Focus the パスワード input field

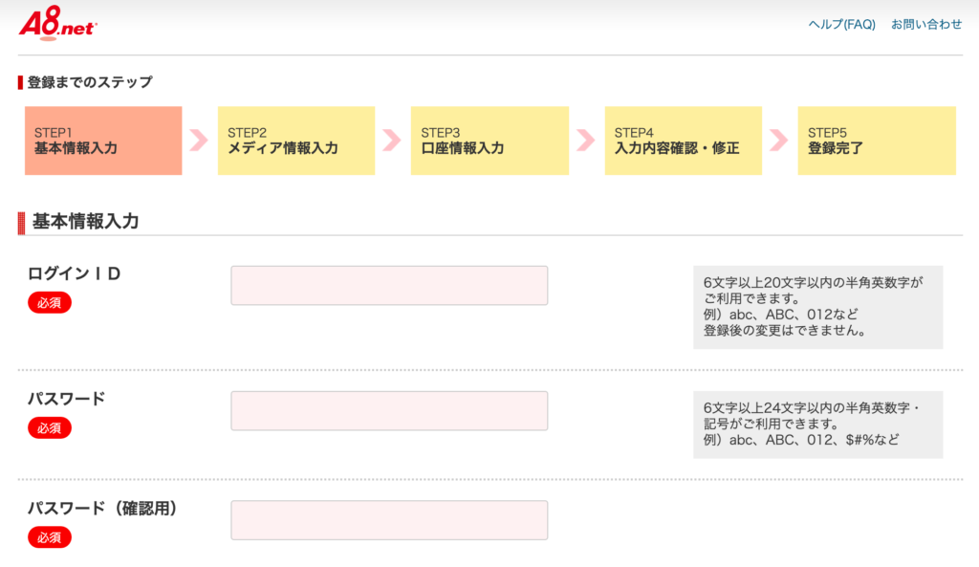pos(389,411)
